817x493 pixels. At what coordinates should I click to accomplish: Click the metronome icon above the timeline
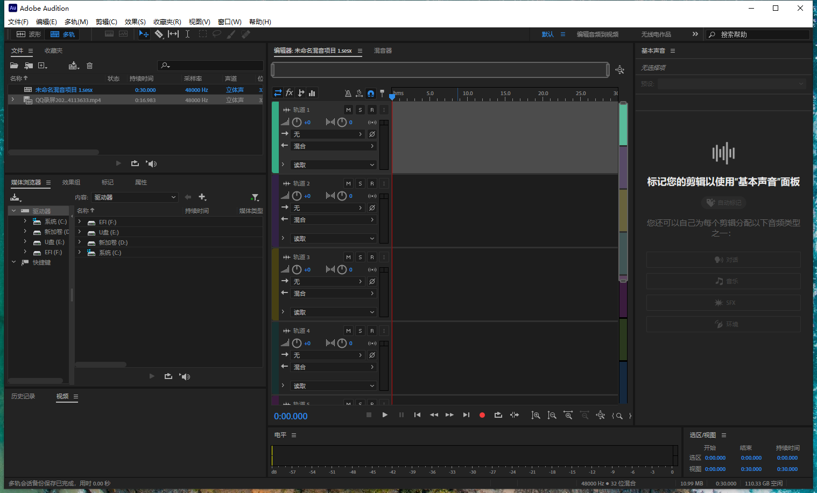[348, 92]
